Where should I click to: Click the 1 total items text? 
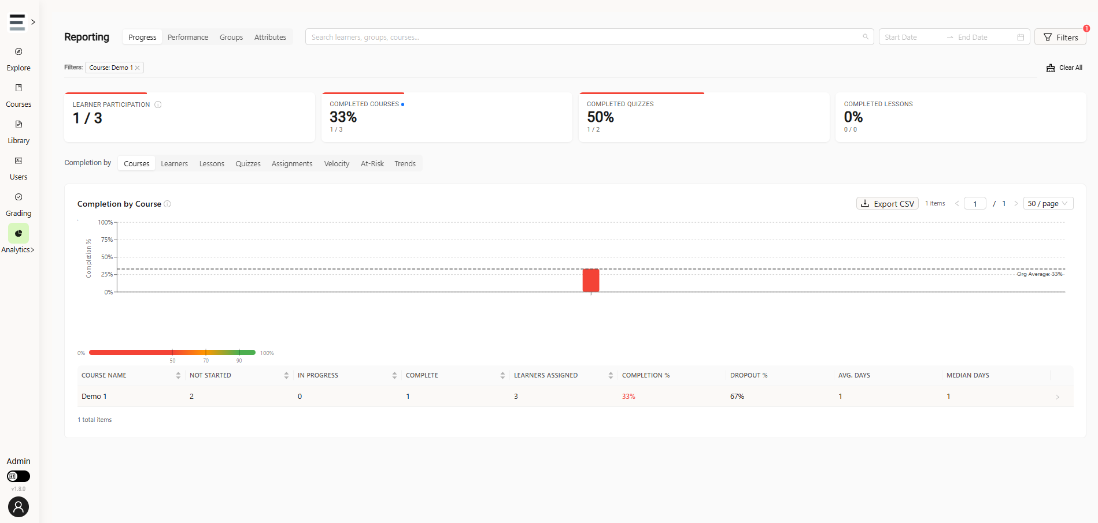click(x=95, y=420)
